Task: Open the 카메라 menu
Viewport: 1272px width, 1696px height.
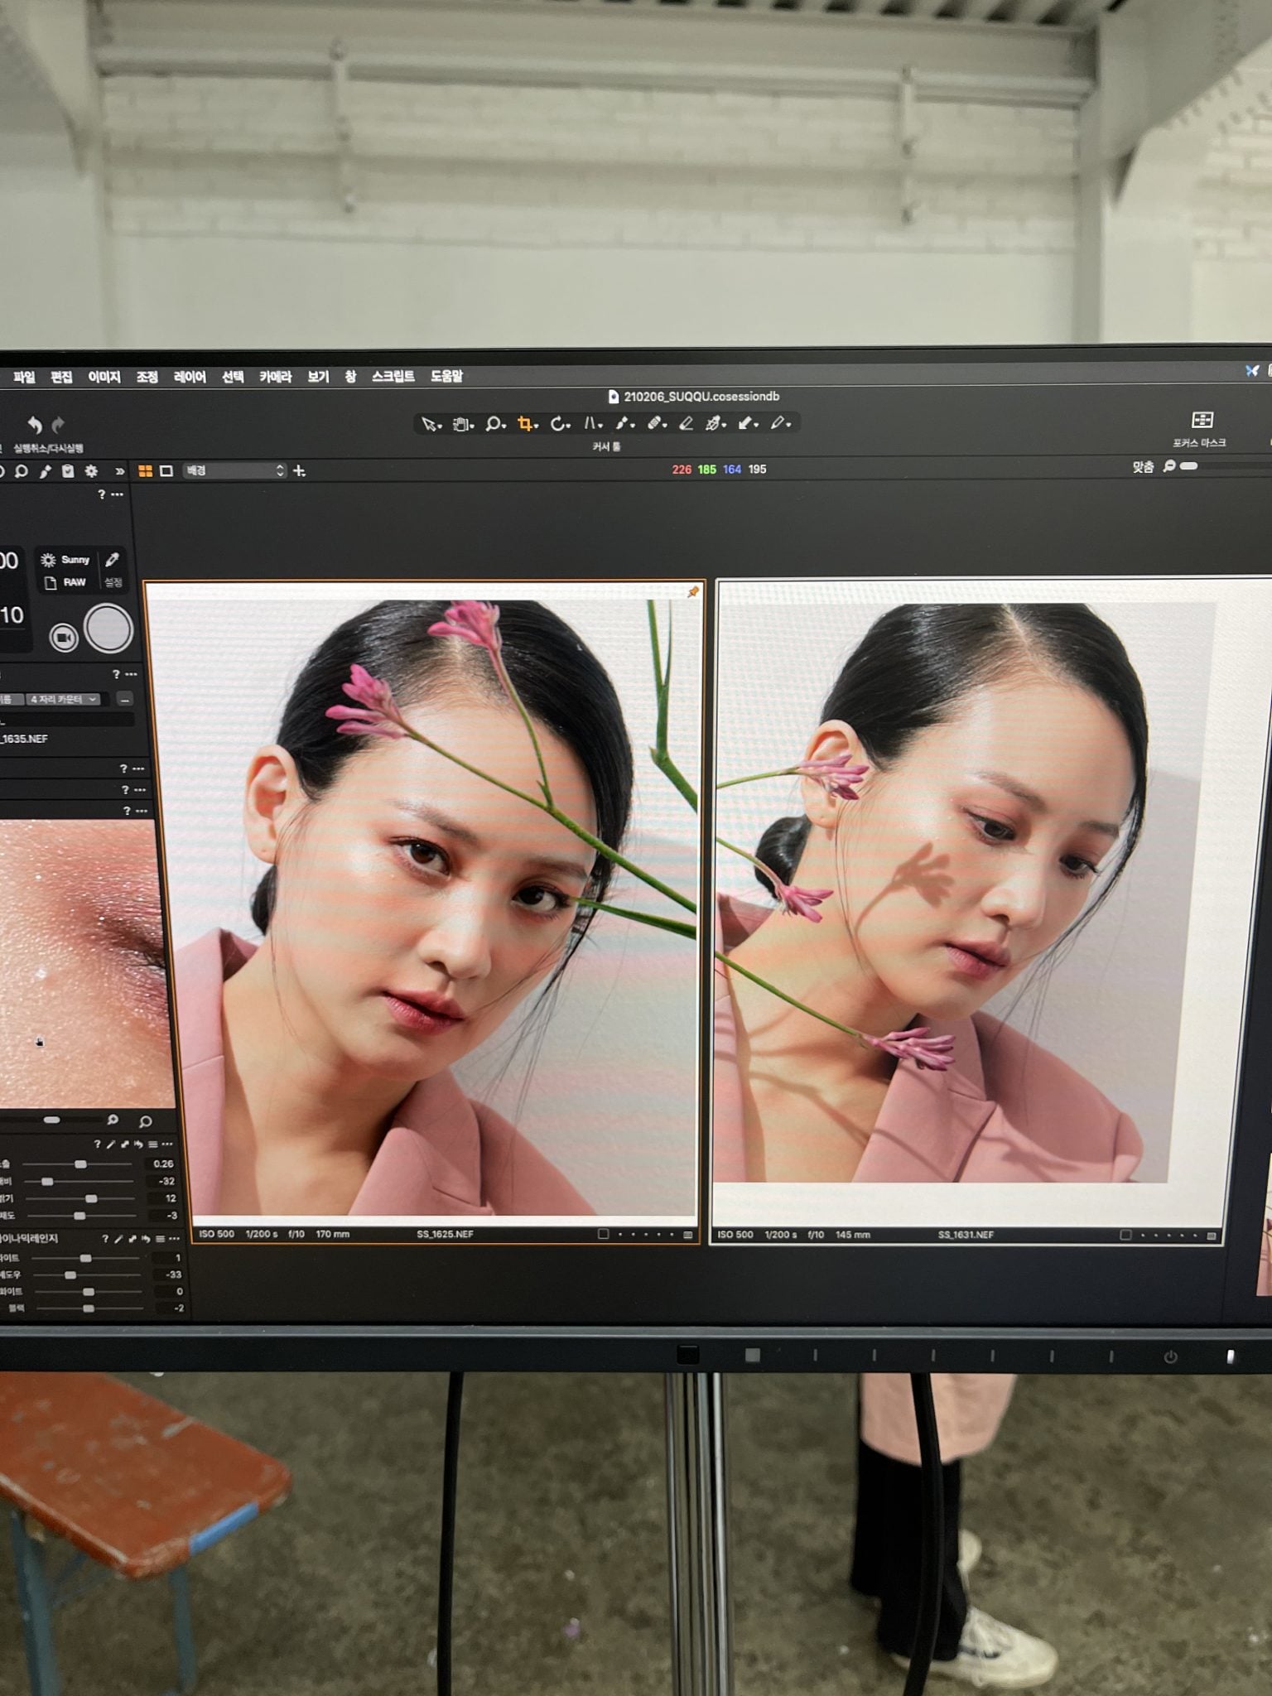Action: click(276, 377)
